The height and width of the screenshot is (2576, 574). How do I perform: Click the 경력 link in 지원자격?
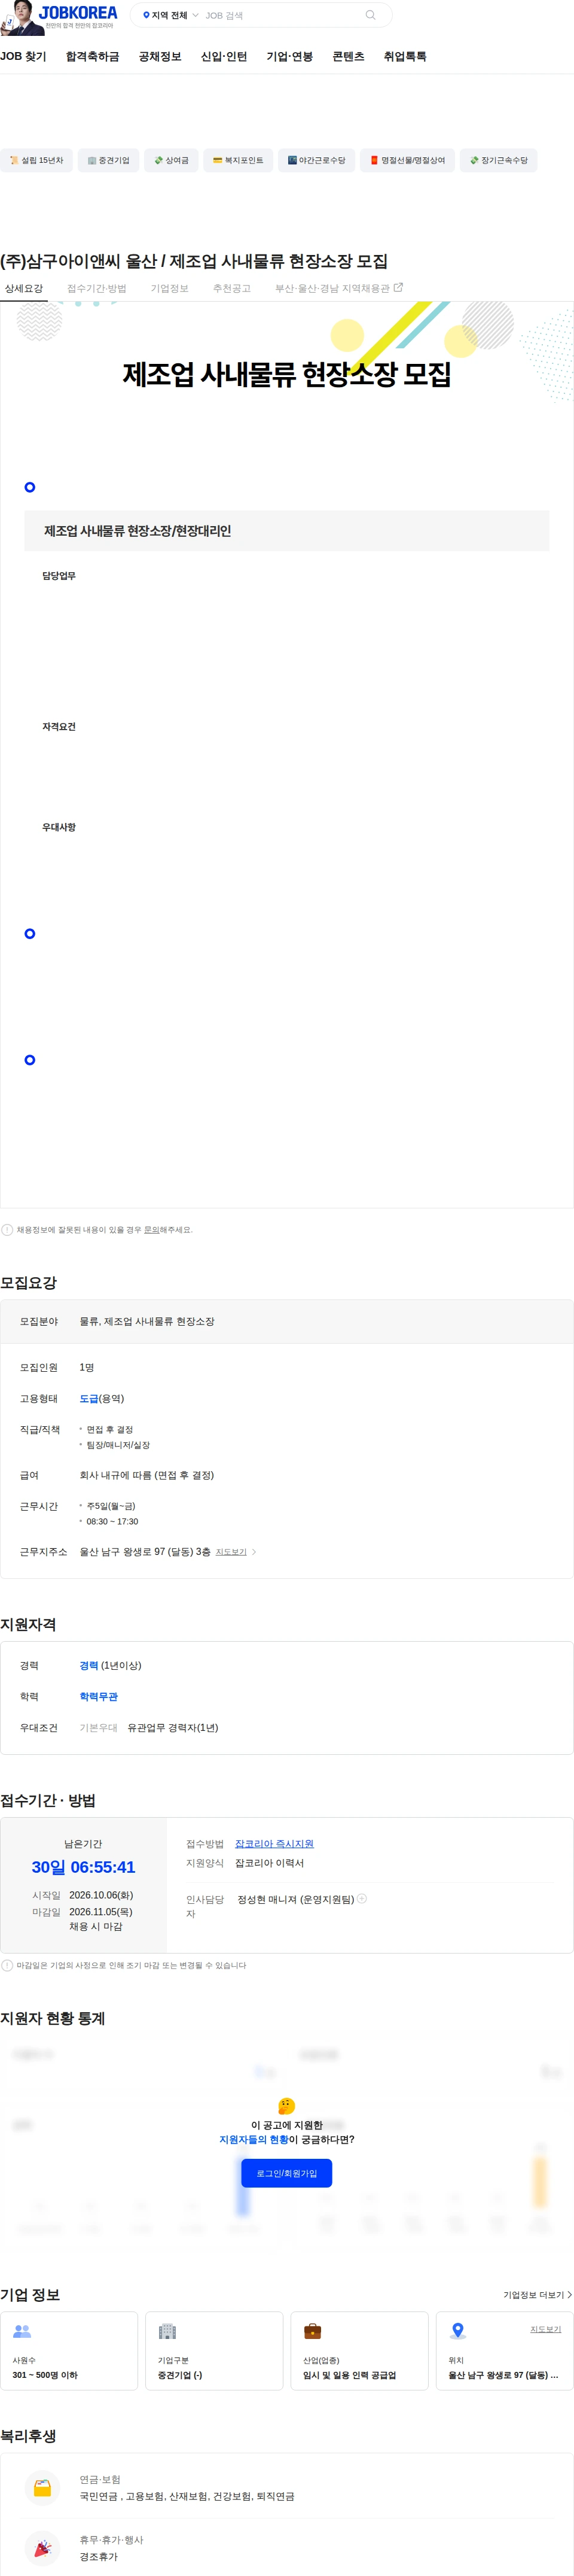(89, 1665)
